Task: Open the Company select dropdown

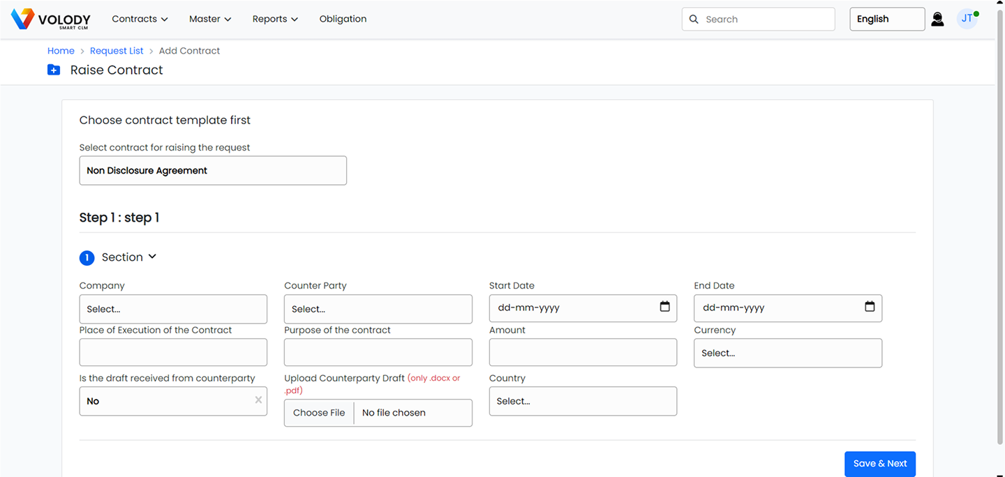Action: click(x=173, y=309)
